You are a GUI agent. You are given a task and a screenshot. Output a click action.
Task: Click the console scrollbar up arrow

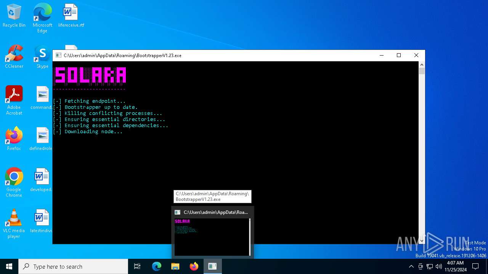coord(421,64)
